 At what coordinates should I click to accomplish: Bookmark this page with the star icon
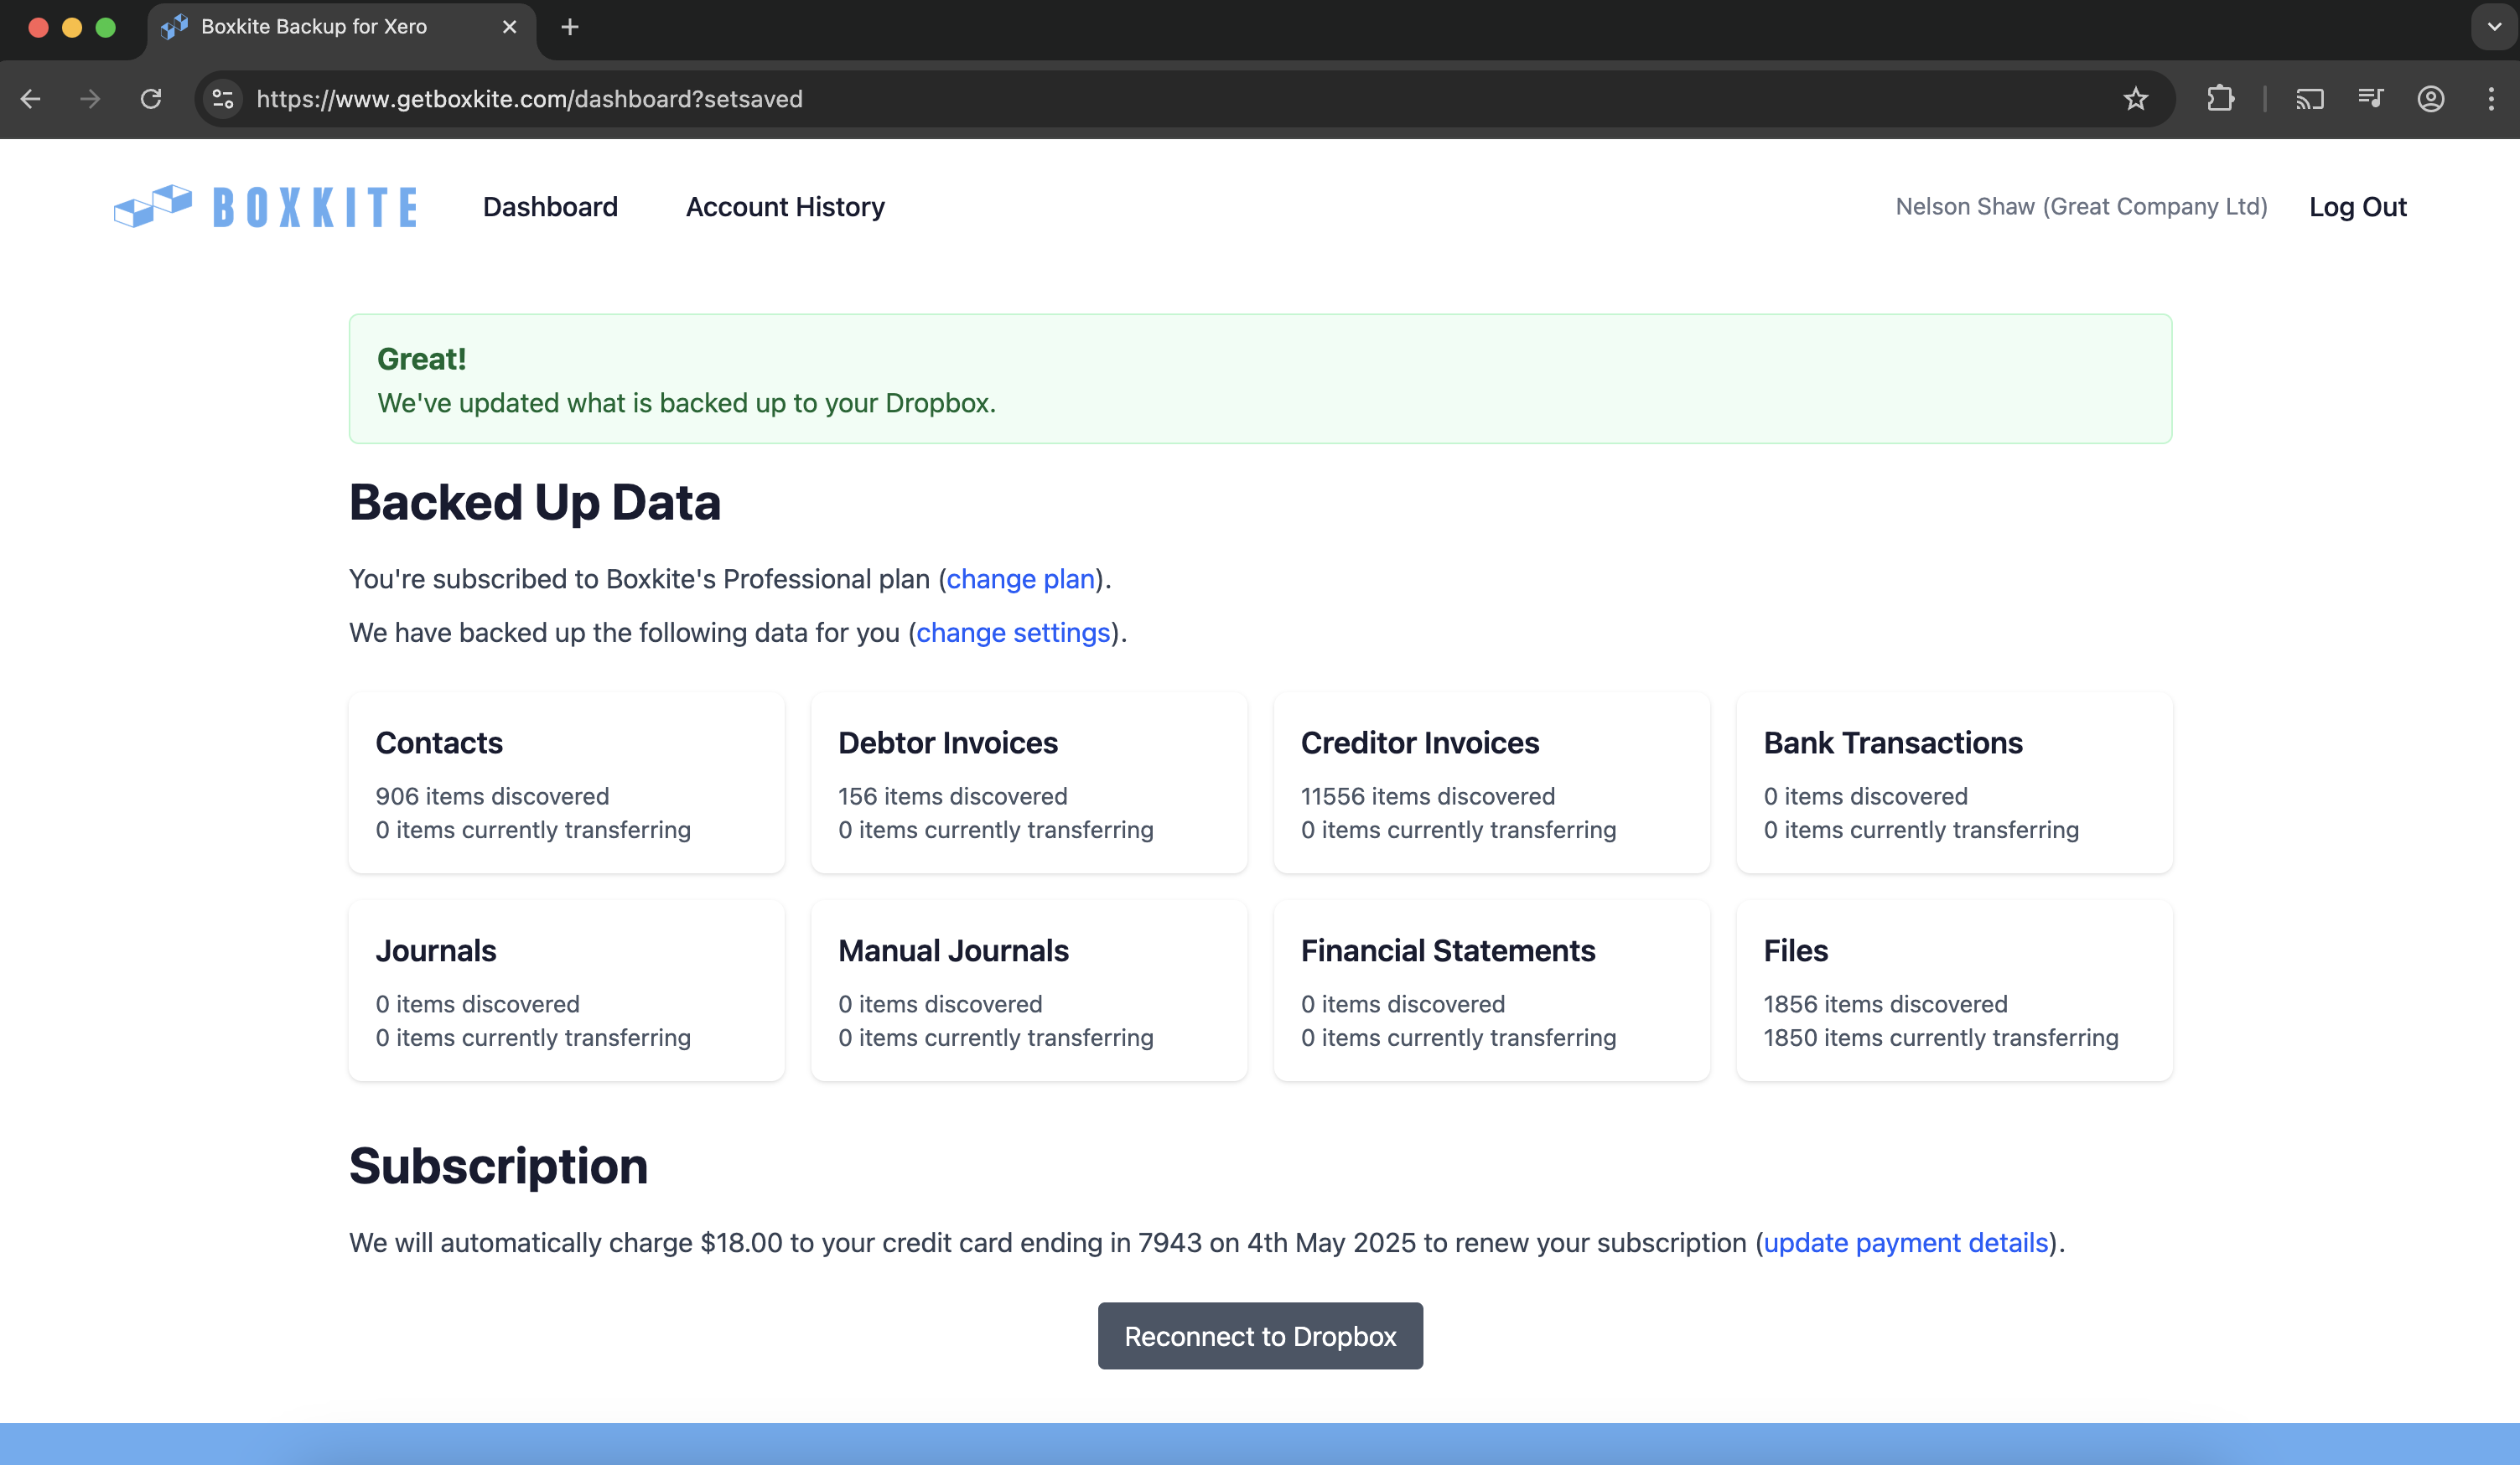[x=2135, y=99]
